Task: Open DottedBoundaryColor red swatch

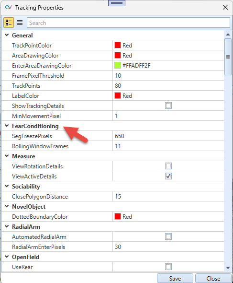Action: (x=118, y=216)
